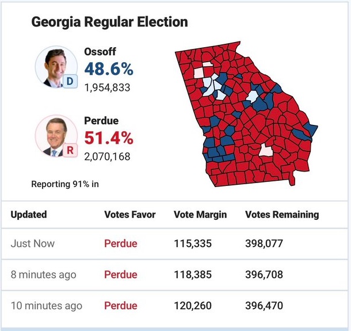
Task: Click the Reporting 91% in text
Action: click(x=69, y=184)
